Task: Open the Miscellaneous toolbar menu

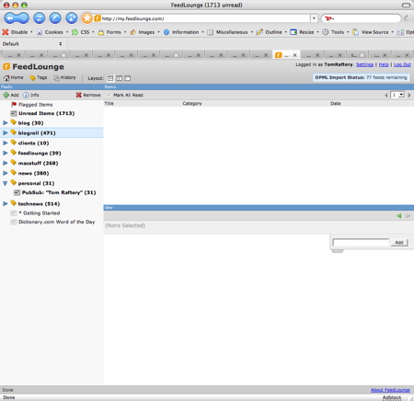Action: click(x=230, y=32)
